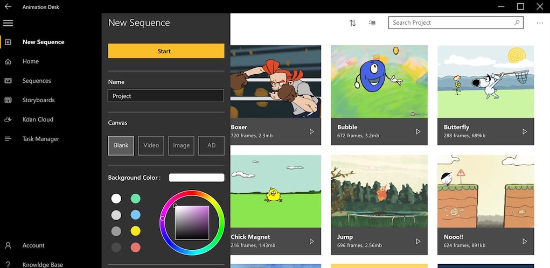Select the Blank canvas option
Screen dimensions: 550x268
[121, 145]
